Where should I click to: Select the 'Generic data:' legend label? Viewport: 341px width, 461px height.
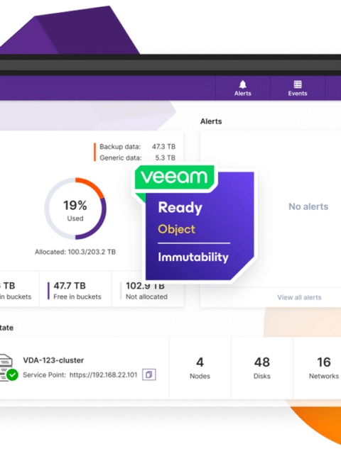(x=121, y=158)
